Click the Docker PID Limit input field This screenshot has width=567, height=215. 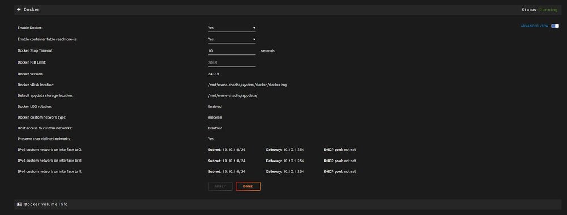[231, 62]
